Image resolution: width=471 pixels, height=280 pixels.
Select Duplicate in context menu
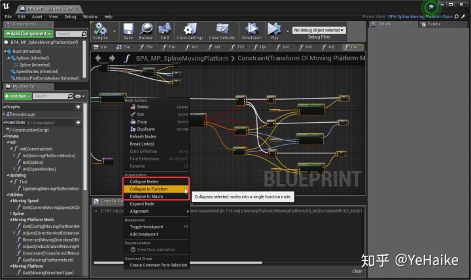(156, 129)
